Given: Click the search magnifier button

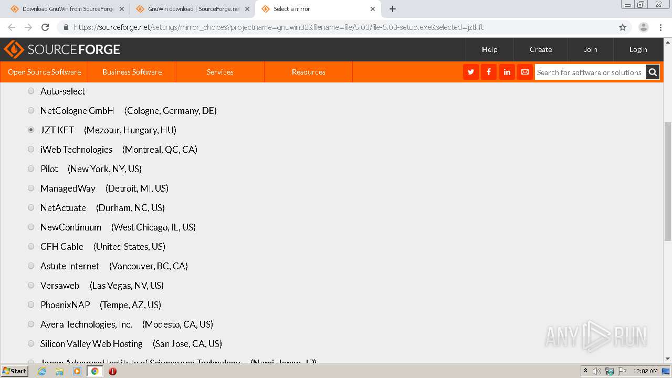Looking at the screenshot, I should (653, 72).
